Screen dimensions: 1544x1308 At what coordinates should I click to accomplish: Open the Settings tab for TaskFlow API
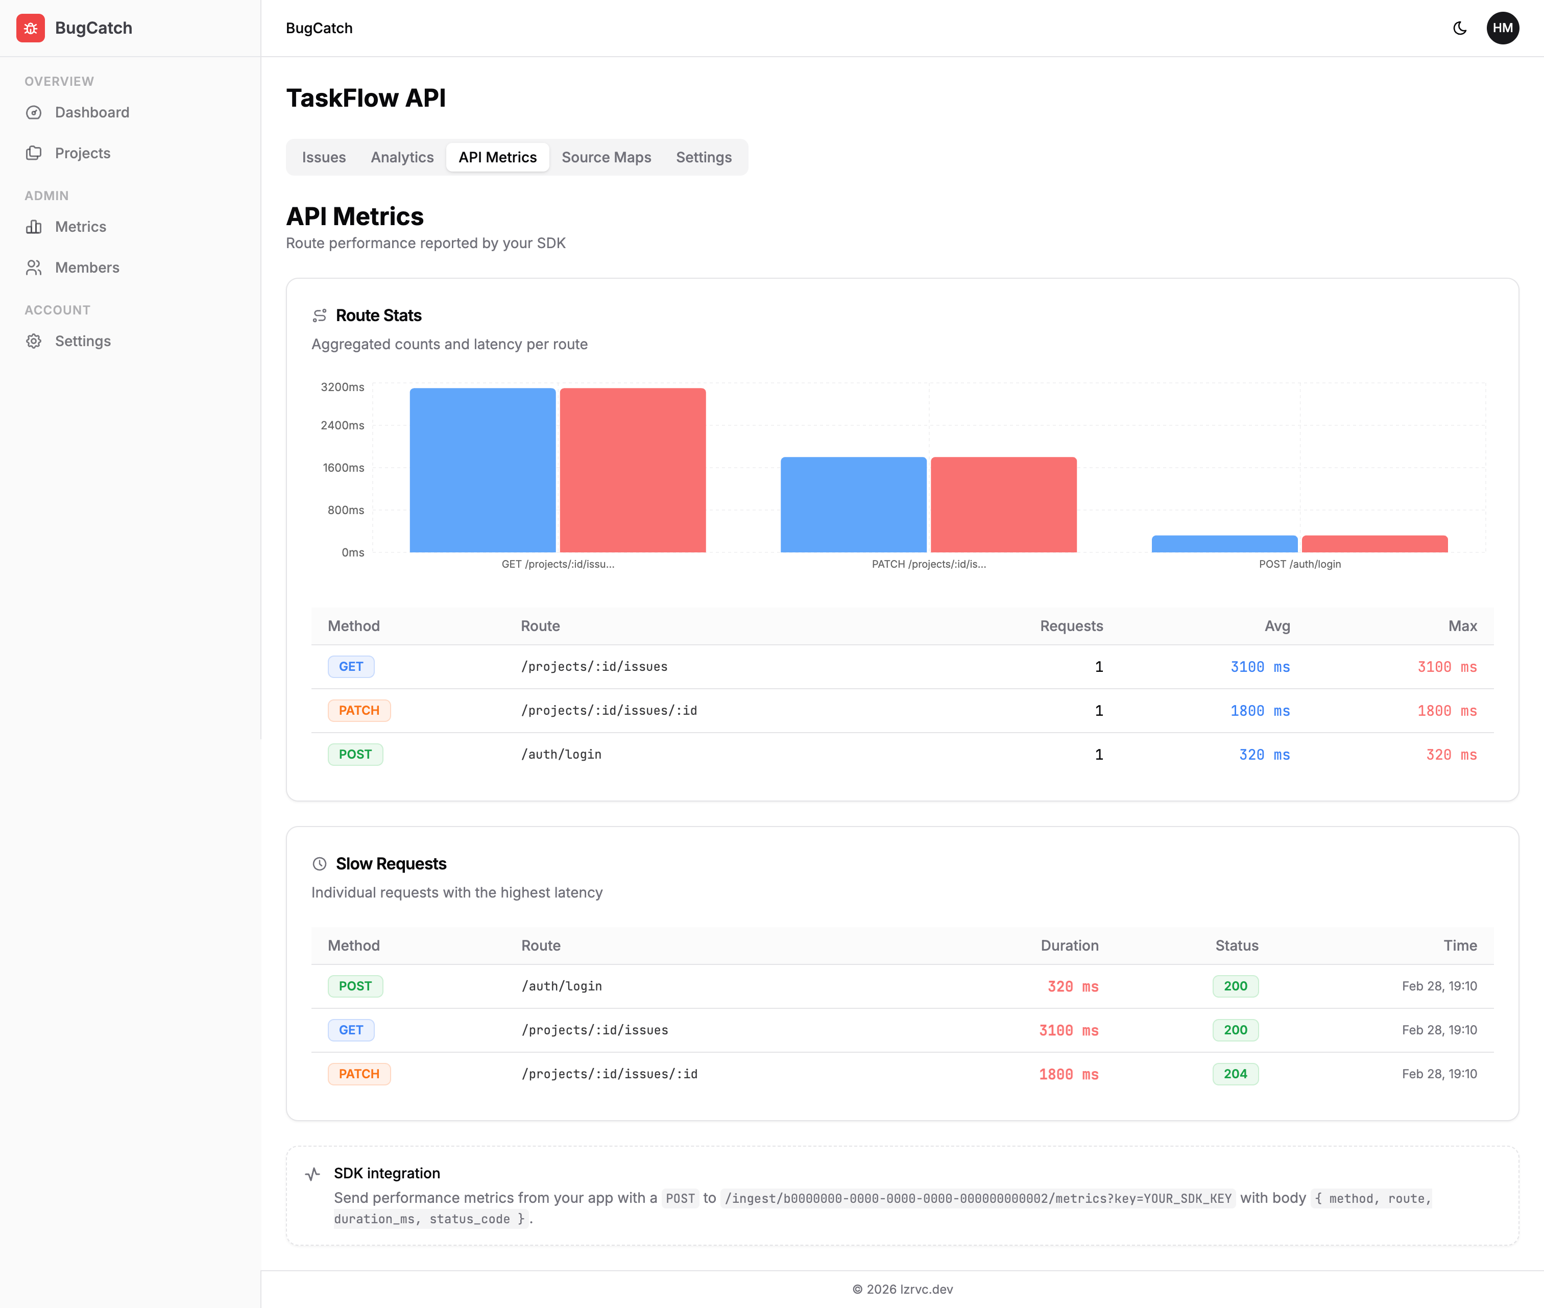703,157
